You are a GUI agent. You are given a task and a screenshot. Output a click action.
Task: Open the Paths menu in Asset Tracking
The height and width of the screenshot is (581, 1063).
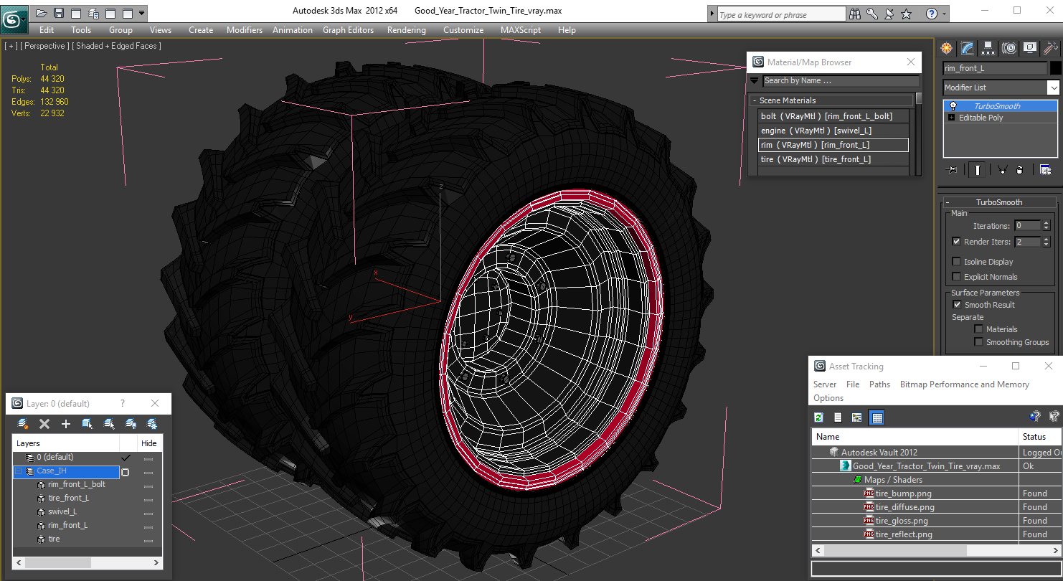(x=879, y=384)
